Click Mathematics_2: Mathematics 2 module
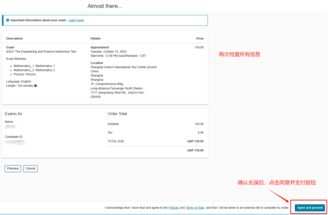 34,70
